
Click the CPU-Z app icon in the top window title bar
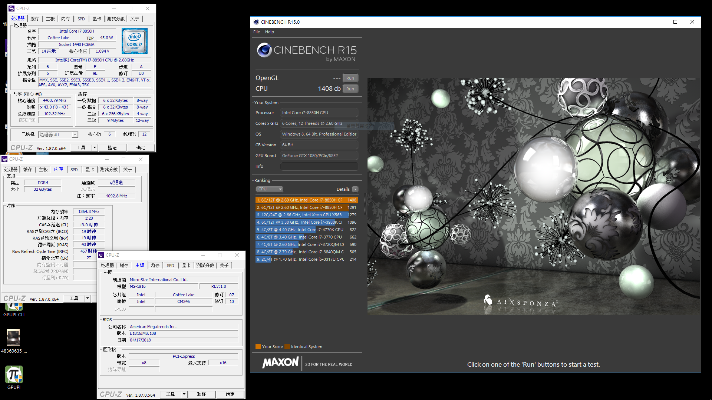click(x=11, y=8)
